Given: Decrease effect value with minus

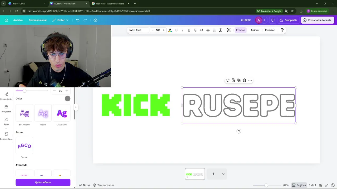Looking at the screenshot, I should tap(54, 91).
